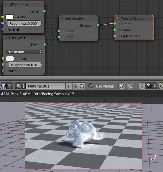Screen dimensions: 163x172
Task: Click the go to parent node tree icon
Action: pyautogui.click(x=130, y=86)
